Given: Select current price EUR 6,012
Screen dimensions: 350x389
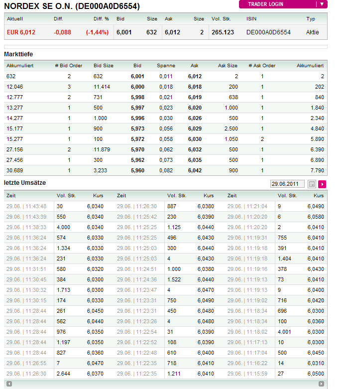Looking at the screenshot, I should pyautogui.click(x=21, y=32).
